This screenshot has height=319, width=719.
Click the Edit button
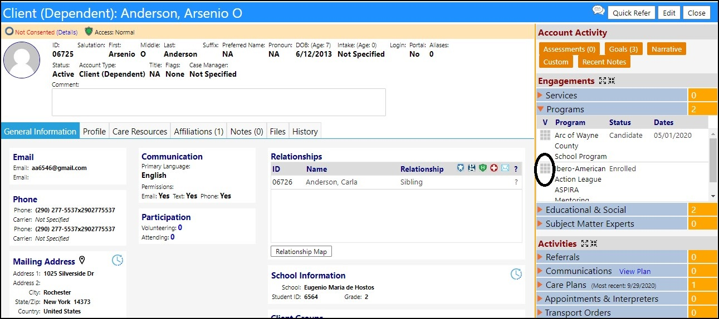669,13
